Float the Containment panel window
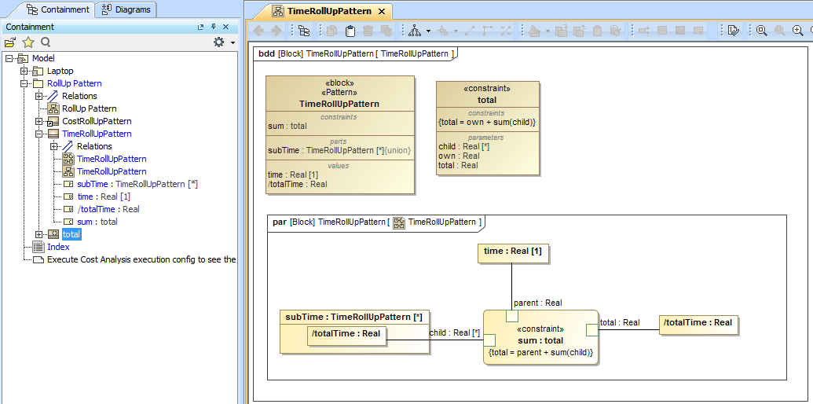The image size is (813, 404). click(x=201, y=27)
